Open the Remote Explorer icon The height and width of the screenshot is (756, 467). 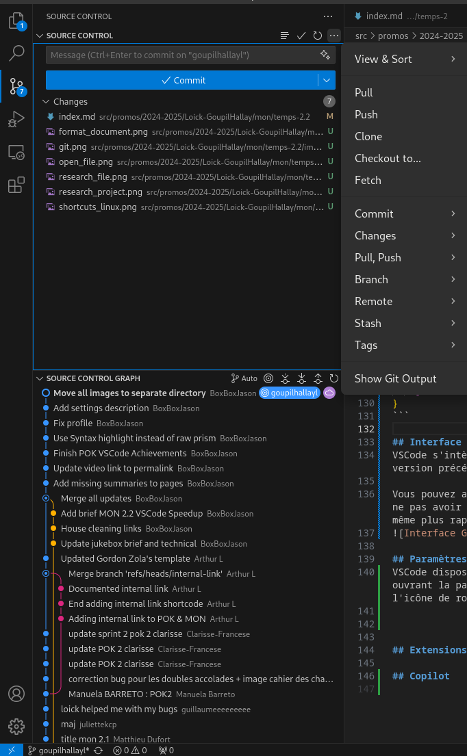click(x=16, y=153)
